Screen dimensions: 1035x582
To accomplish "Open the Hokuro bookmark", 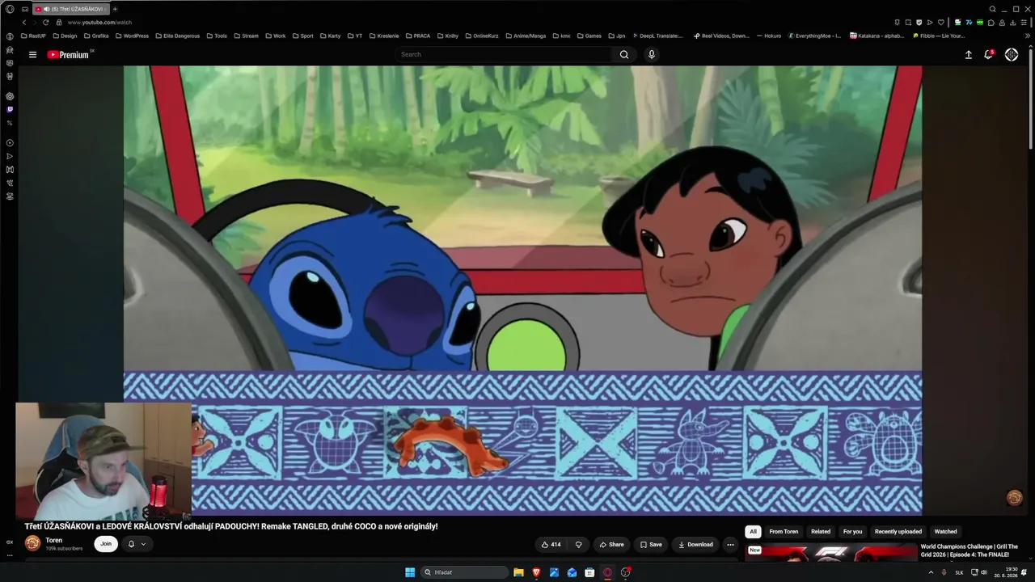I will (x=769, y=36).
